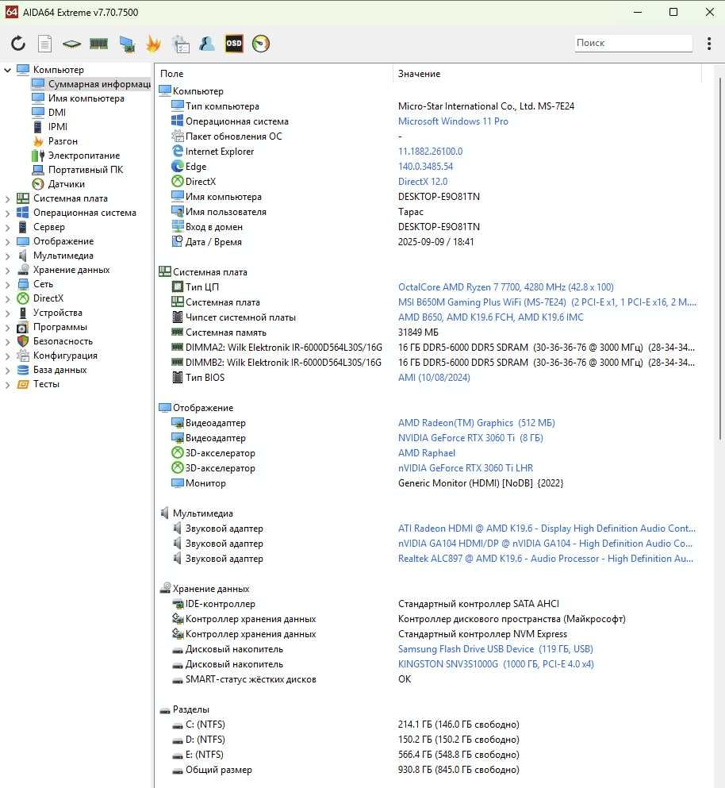Image resolution: width=725 pixels, height=788 pixels.
Task: Select the Generic Monitor (HDMI) value
Action: pos(481,483)
